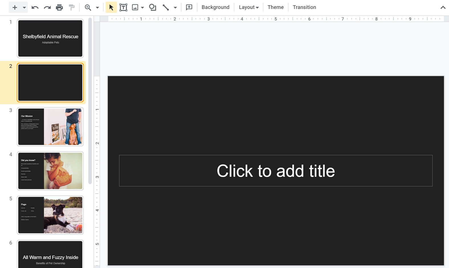Click the new slide plus button
449x268 pixels.
(15, 7)
